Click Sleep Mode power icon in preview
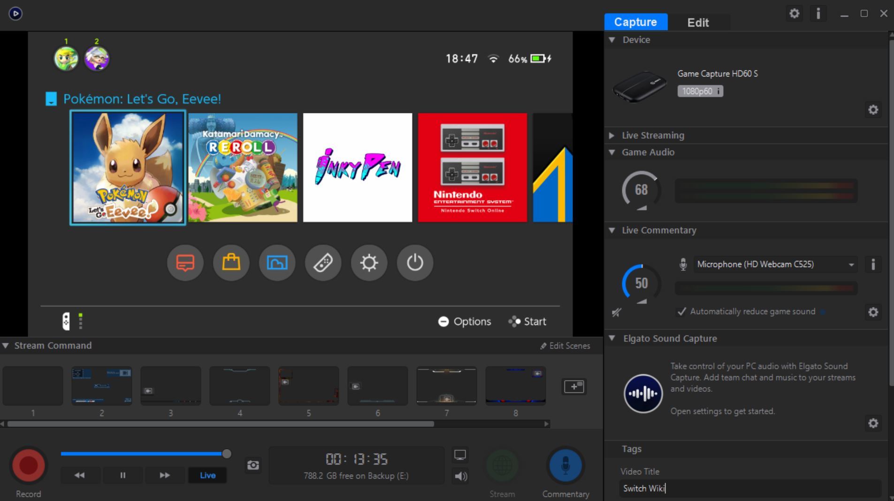 click(x=415, y=262)
